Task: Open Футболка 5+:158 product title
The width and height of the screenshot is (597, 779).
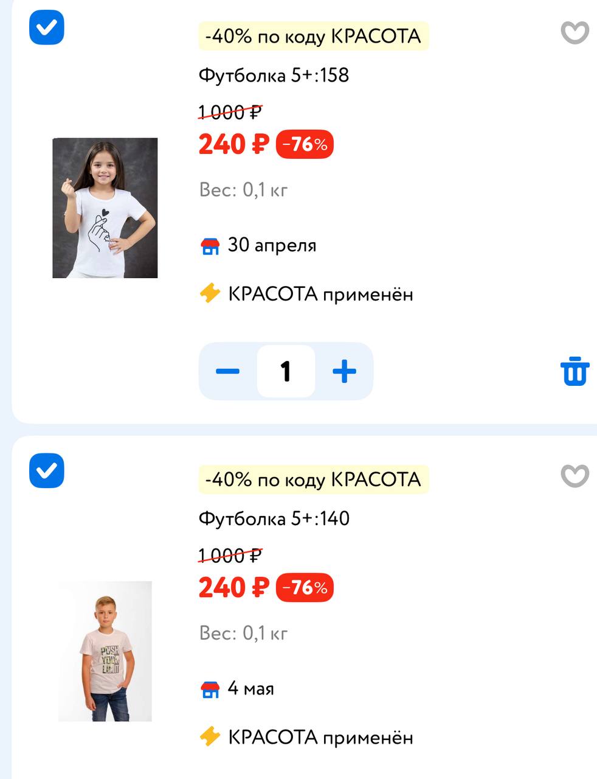Action: pos(274,75)
